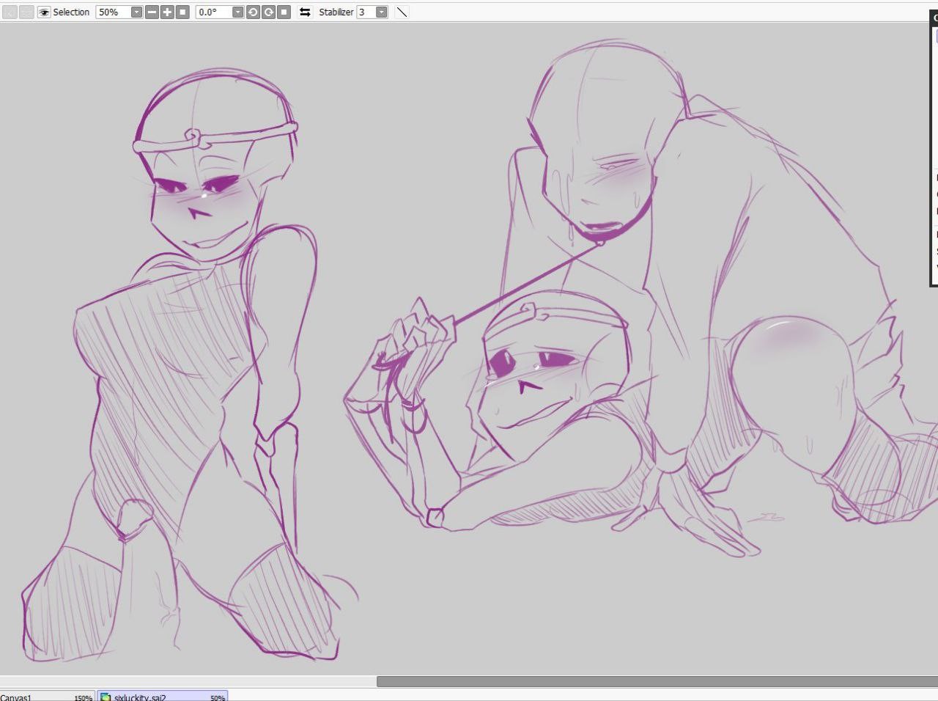938x701 pixels.
Task: Expand the Stabilizer value dropdown
Action: pyautogui.click(x=381, y=12)
